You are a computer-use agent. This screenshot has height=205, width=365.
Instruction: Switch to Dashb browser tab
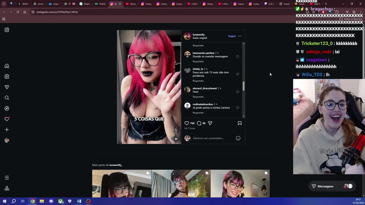coord(85,4)
